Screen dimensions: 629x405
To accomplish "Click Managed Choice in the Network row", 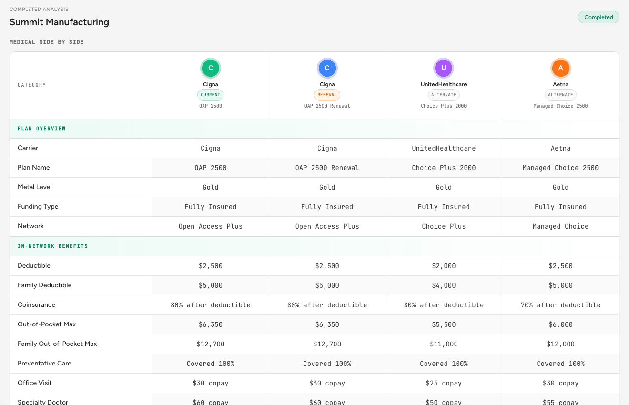I will pyautogui.click(x=560, y=227).
